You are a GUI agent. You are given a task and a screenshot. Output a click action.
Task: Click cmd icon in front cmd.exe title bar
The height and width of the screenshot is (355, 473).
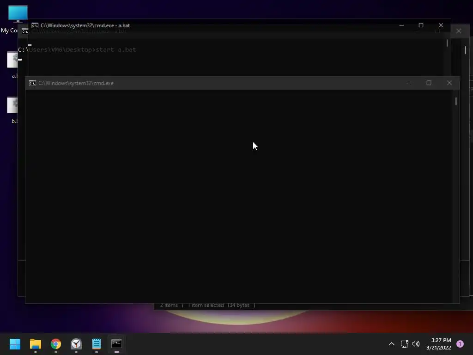point(32,83)
